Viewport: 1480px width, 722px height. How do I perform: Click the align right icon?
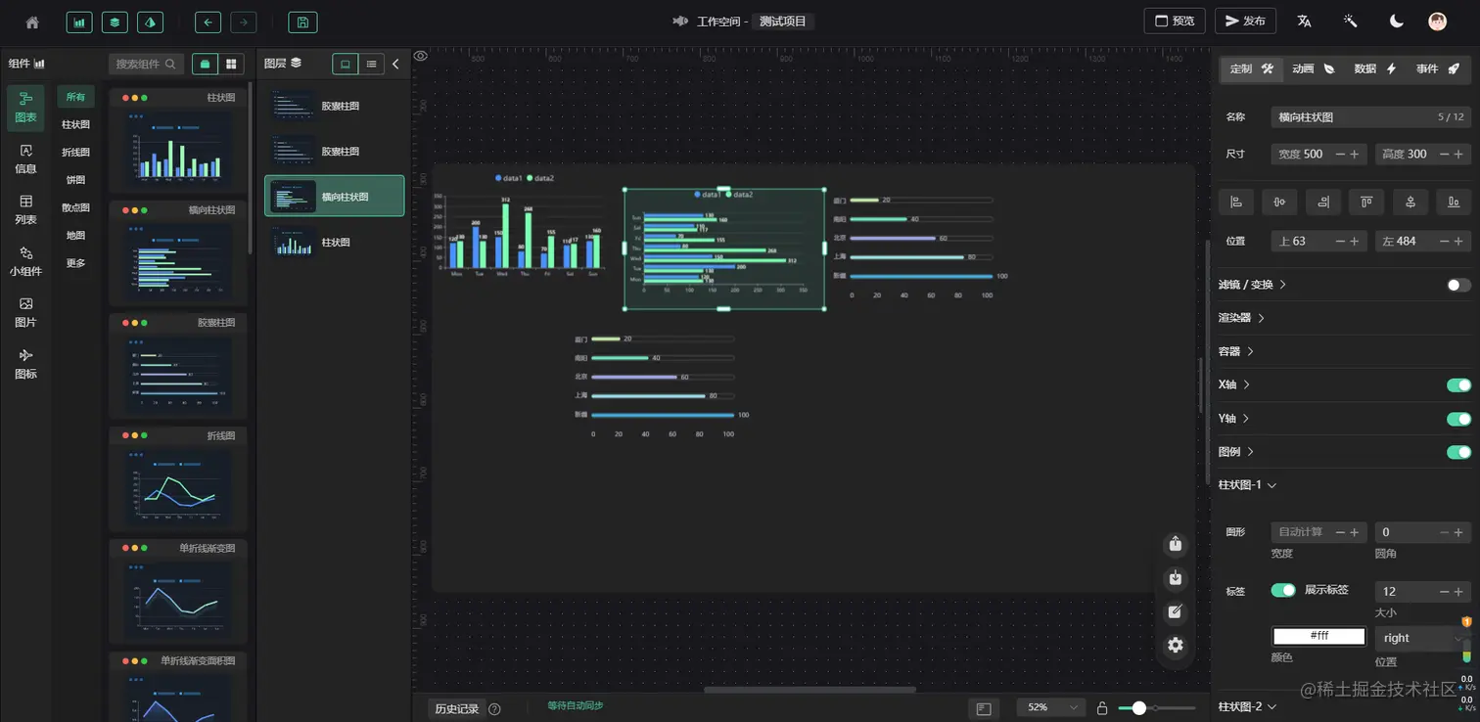1323,202
